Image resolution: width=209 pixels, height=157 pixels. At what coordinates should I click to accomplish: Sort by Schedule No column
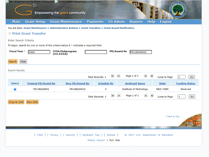tap(106, 83)
